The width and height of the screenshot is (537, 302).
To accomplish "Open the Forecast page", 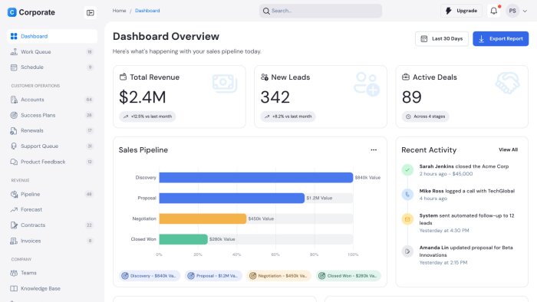I will 52,210.
